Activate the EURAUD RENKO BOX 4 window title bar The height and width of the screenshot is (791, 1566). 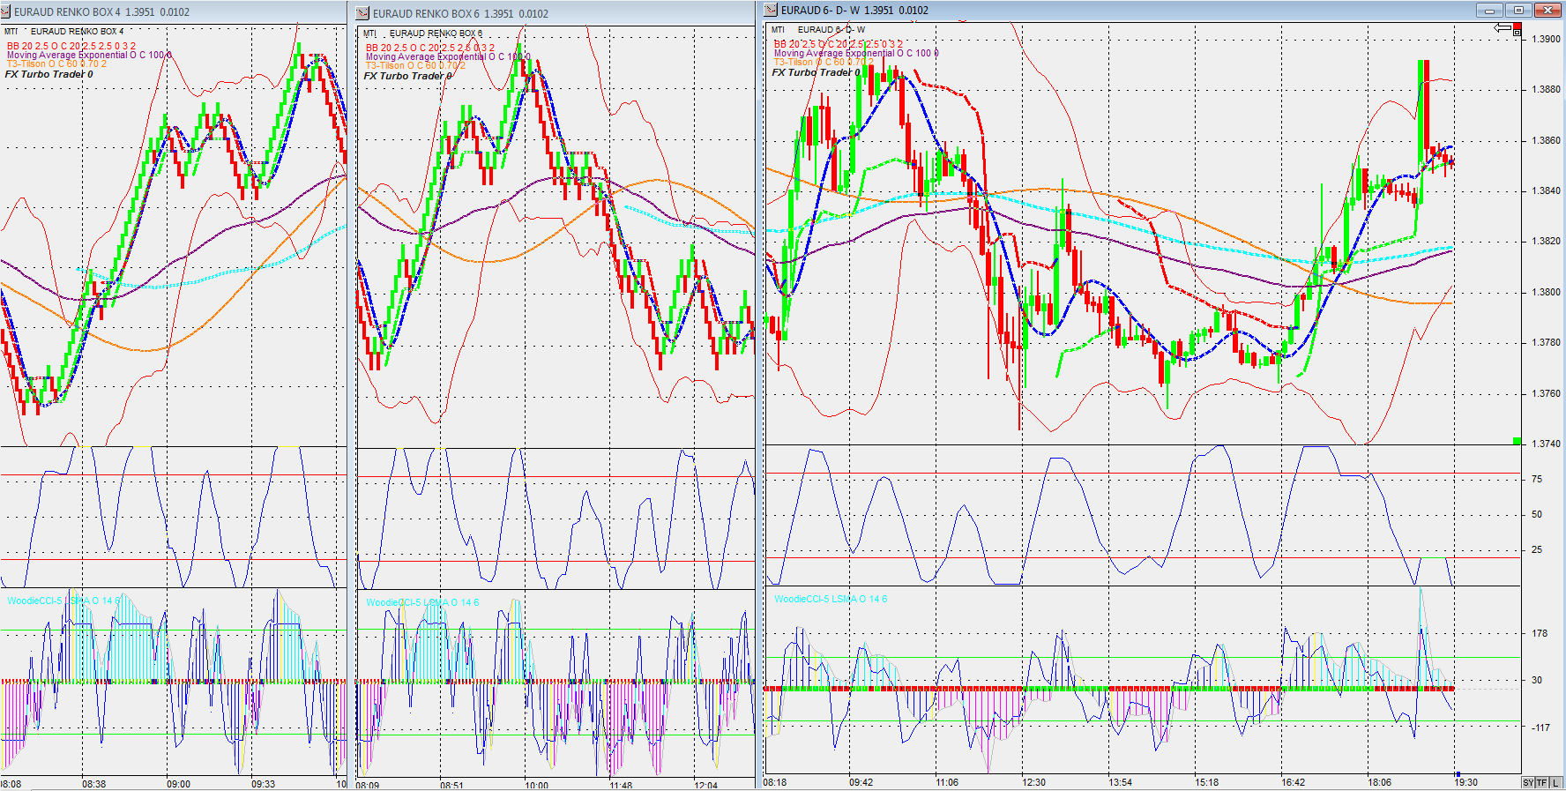tap(174, 12)
